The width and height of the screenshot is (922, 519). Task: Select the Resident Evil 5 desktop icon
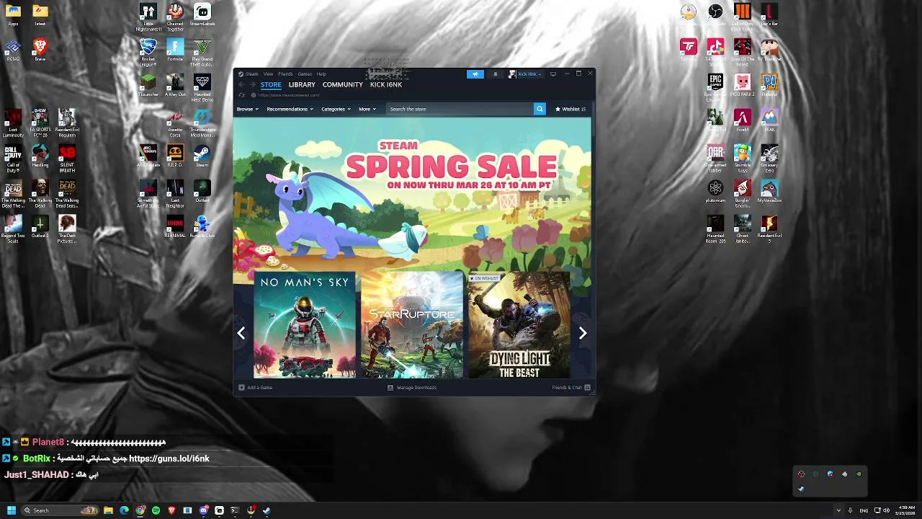tap(769, 229)
